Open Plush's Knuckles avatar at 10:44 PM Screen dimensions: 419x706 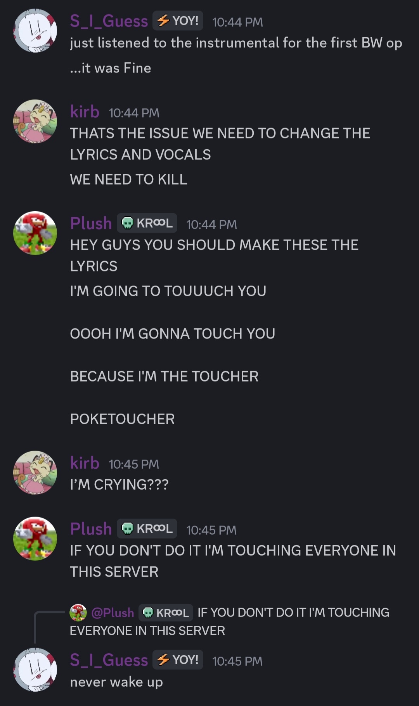(35, 233)
